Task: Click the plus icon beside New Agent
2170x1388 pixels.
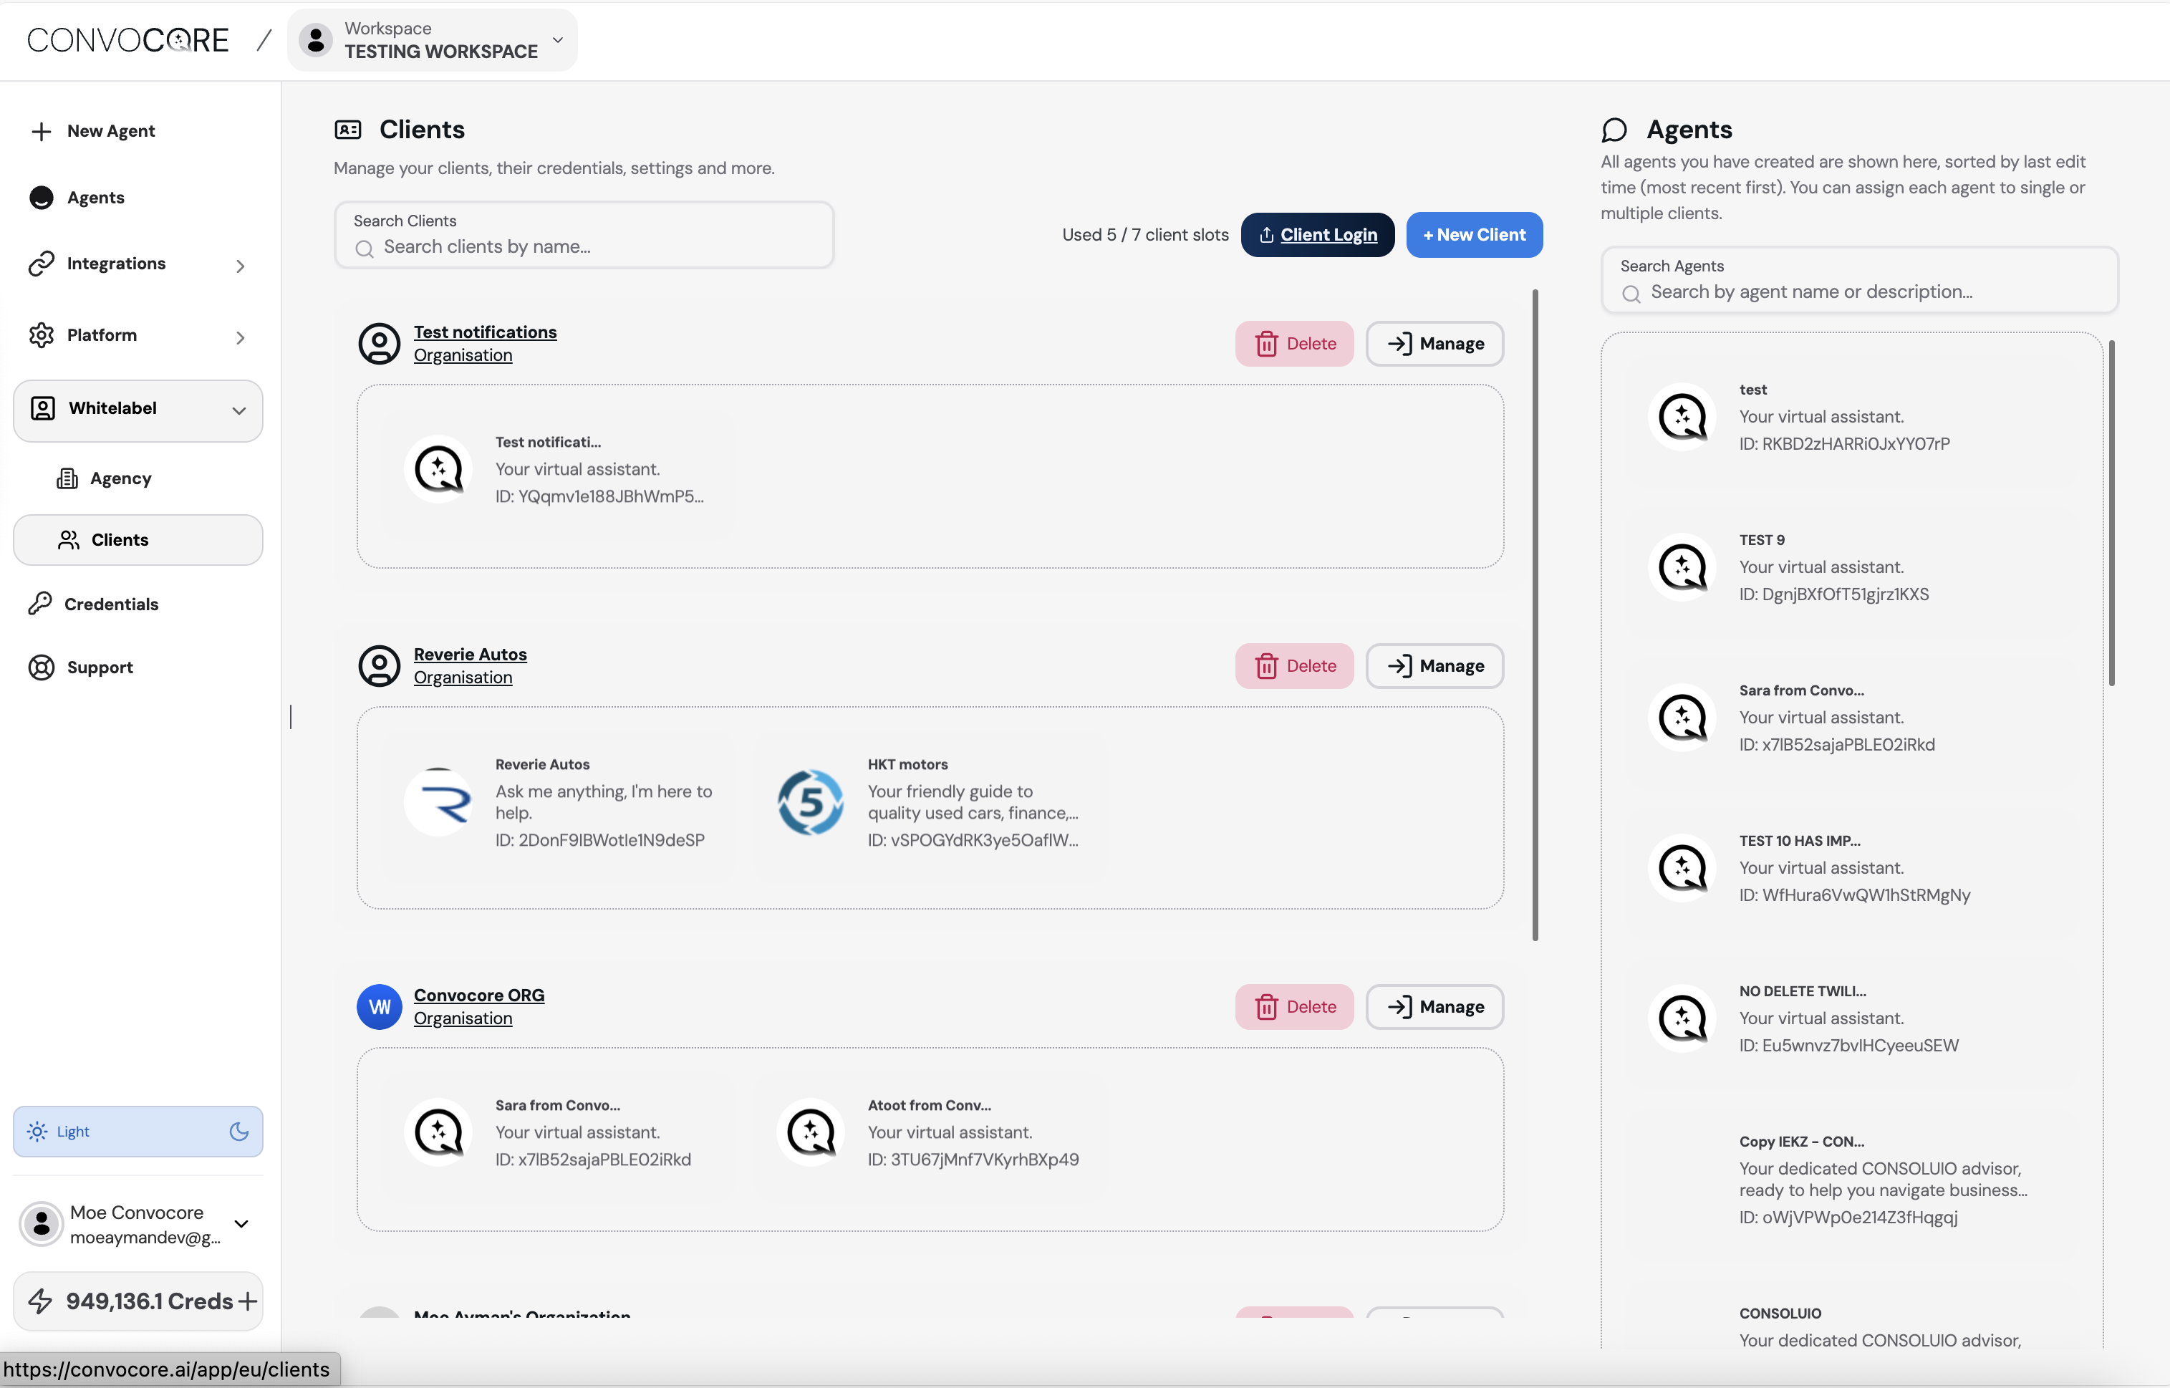Action: click(41, 132)
